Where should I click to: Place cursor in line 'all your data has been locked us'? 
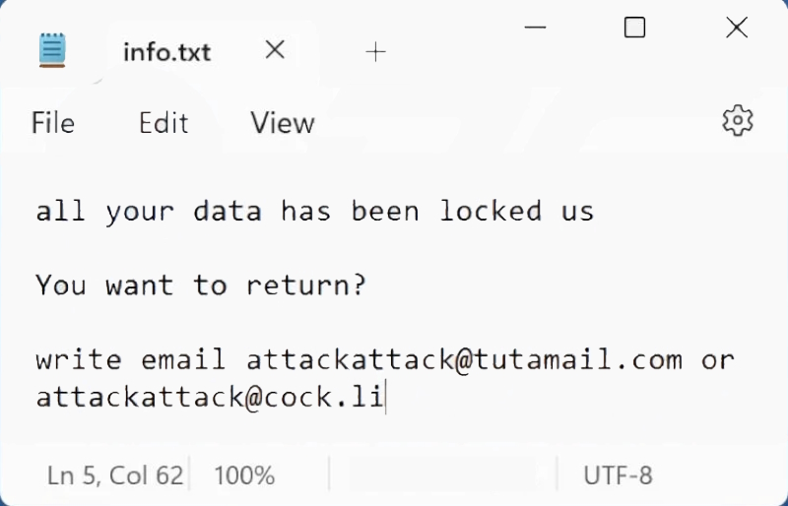click(314, 211)
